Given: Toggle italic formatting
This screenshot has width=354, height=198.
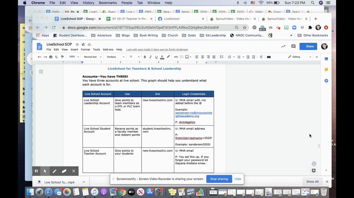Looking at the screenshot, I should (150, 57).
